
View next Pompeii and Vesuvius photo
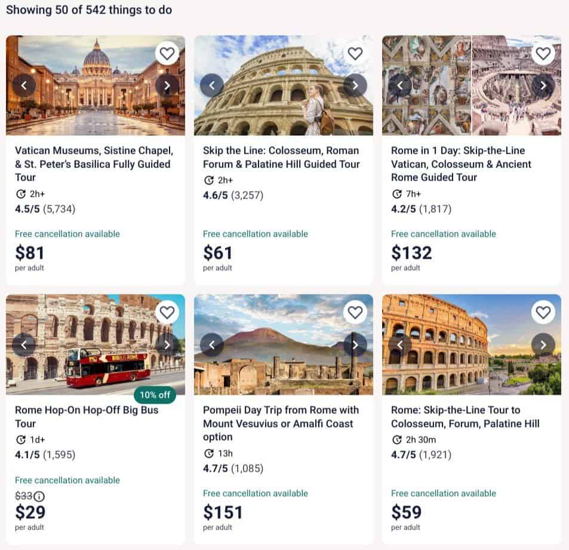point(355,345)
